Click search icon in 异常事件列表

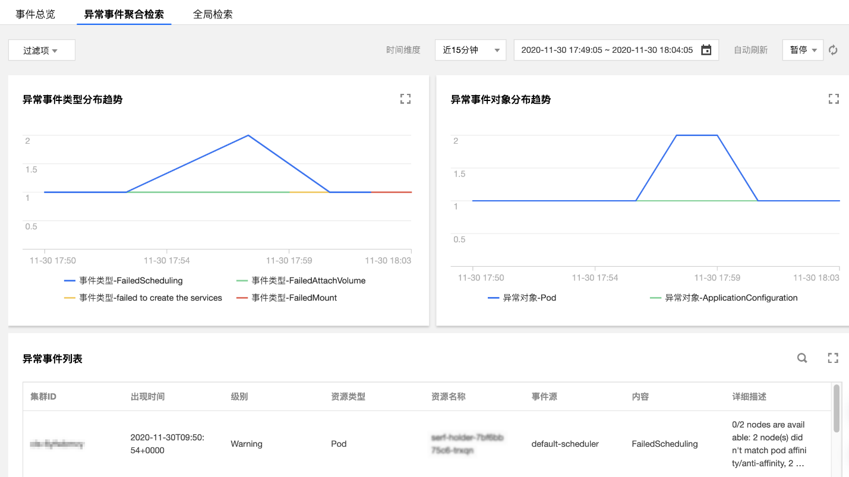[x=802, y=358]
